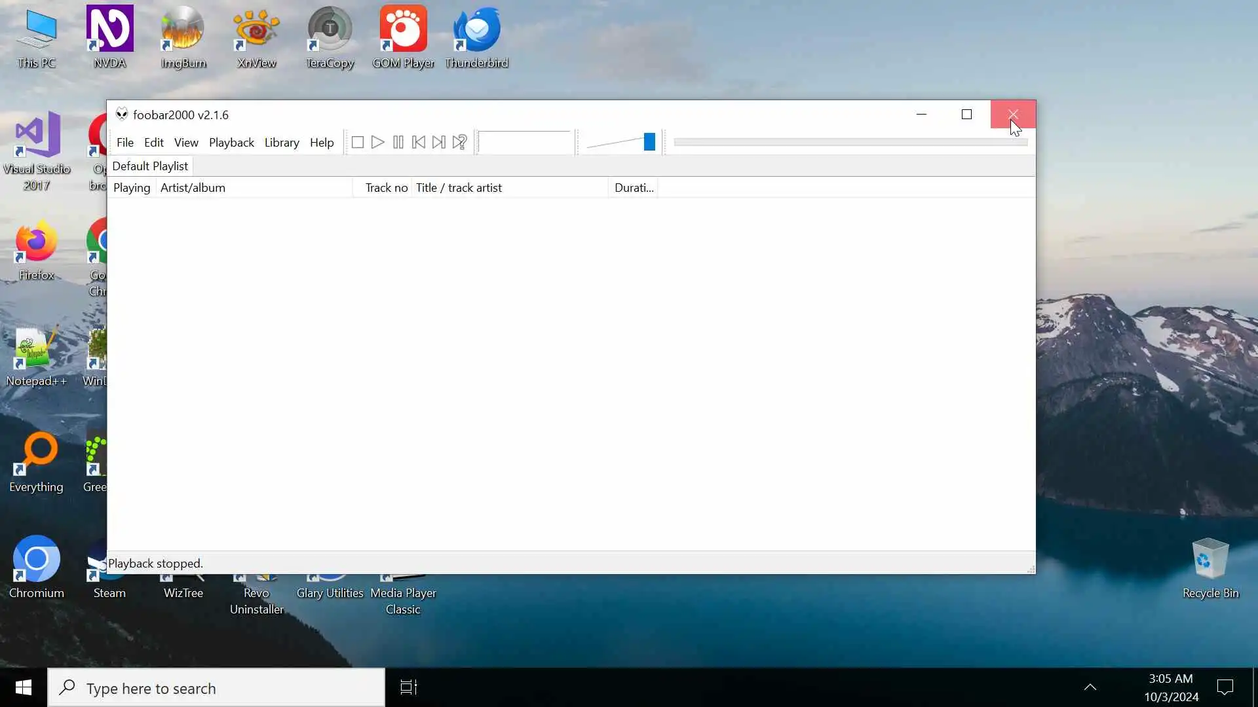Click the Random playback icon
Image resolution: width=1258 pixels, height=707 pixels.
[460, 142]
